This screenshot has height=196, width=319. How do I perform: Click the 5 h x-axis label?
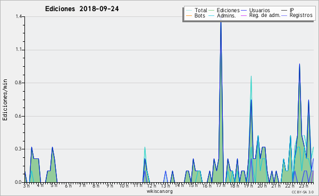pyautogui.click(x=54, y=185)
